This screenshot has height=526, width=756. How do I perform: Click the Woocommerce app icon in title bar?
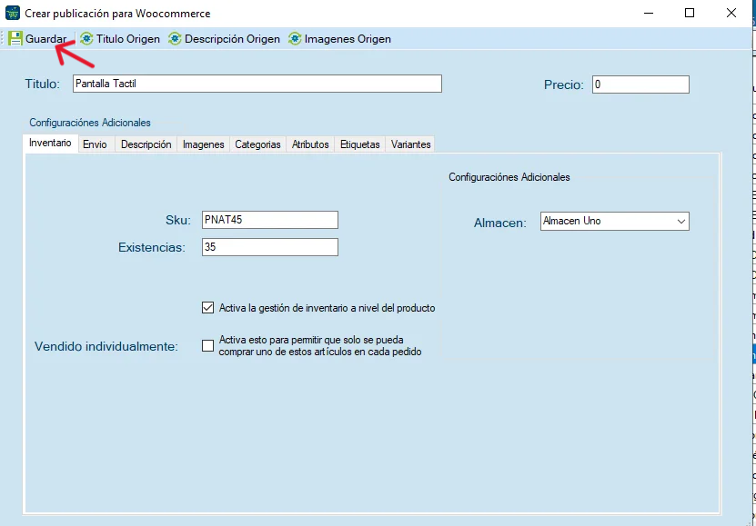(13, 13)
